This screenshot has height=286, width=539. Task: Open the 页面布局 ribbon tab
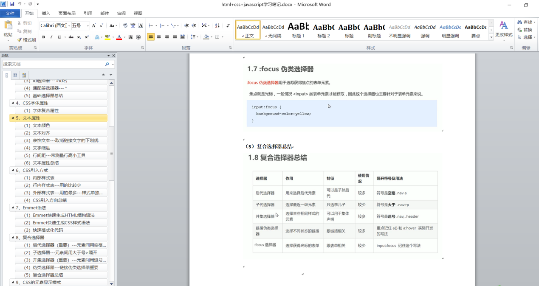click(67, 13)
